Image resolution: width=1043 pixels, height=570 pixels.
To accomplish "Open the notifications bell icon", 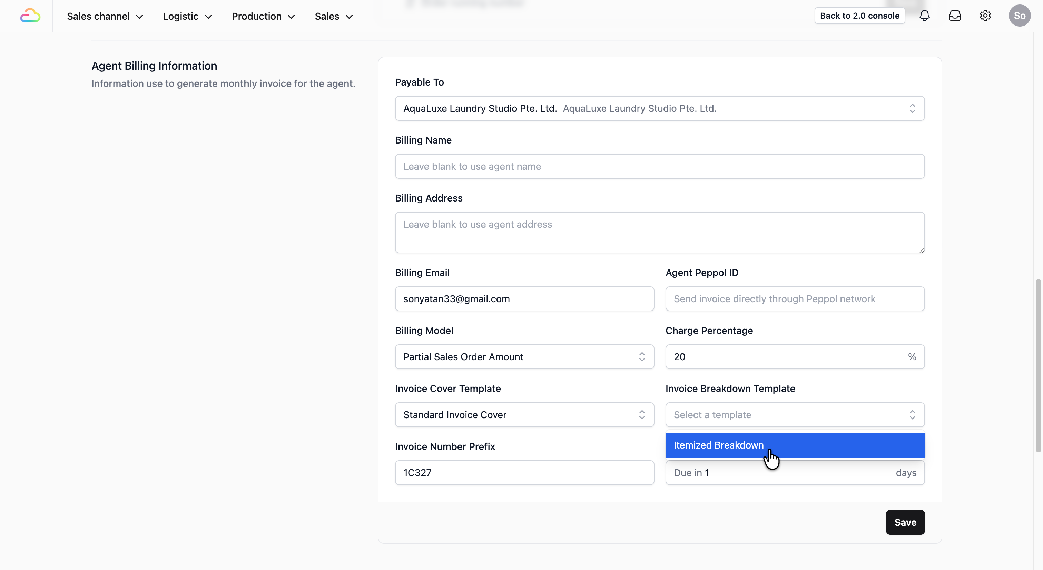I will click(x=924, y=16).
